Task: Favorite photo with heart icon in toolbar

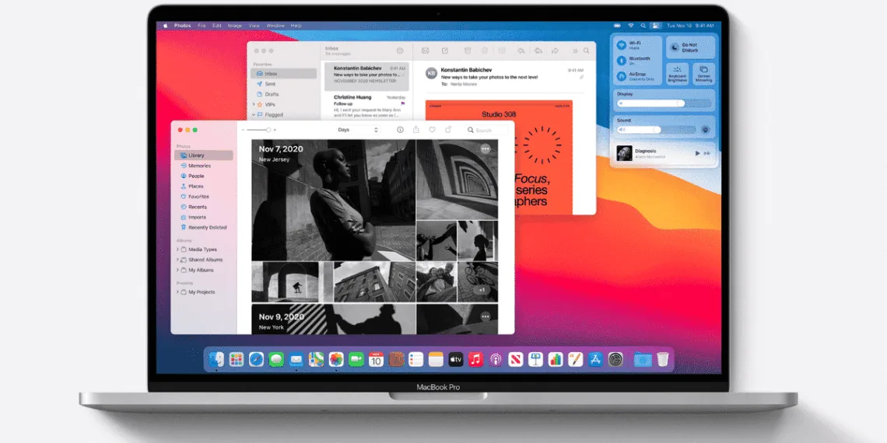Action: pyautogui.click(x=432, y=130)
